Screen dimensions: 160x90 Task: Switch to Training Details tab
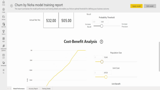46,88
